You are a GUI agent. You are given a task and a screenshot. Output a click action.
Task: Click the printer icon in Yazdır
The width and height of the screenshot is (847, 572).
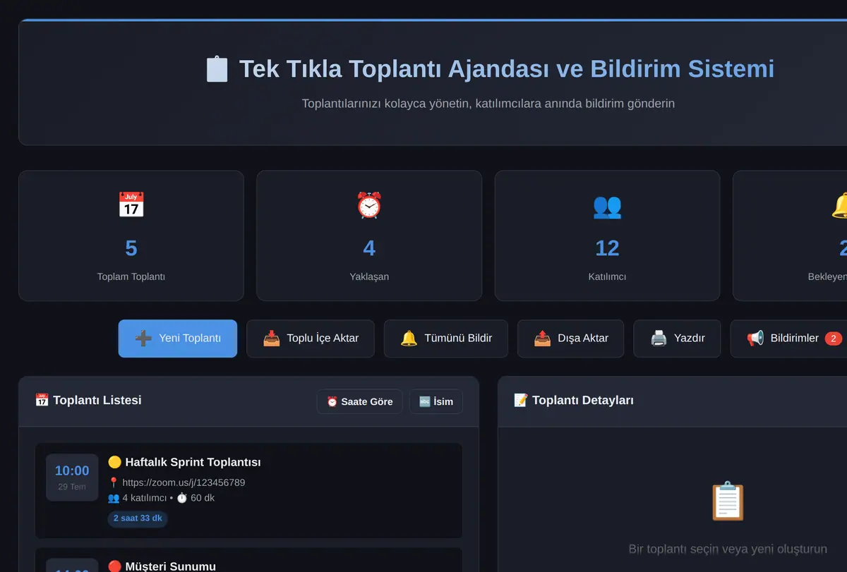click(659, 339)
